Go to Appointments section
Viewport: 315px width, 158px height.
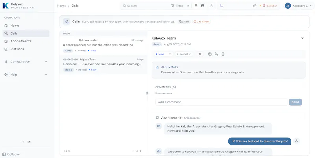coord(26,41)
